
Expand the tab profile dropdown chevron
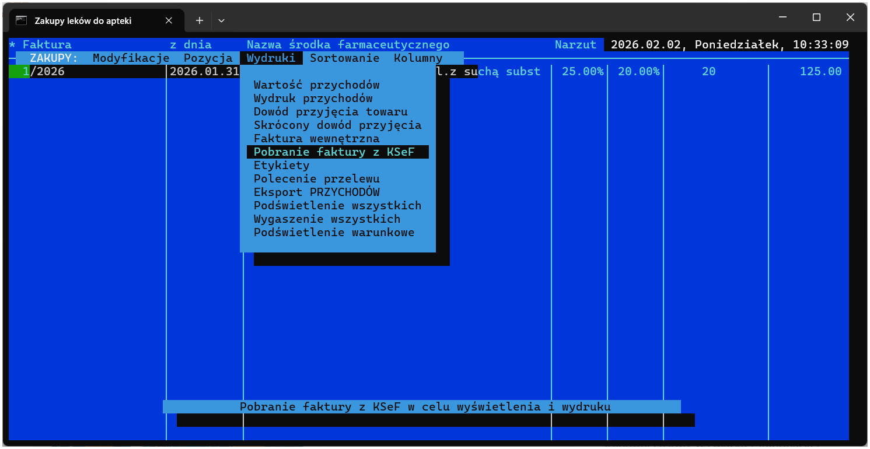tap(221, 20)
